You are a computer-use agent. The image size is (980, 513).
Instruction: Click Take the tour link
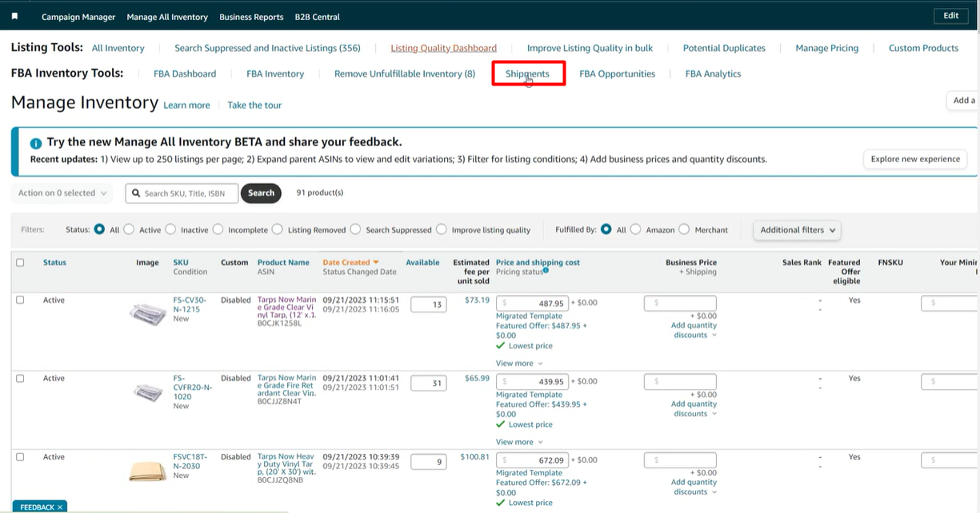point(254,105)
